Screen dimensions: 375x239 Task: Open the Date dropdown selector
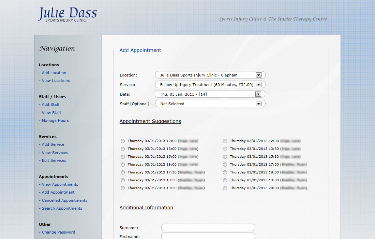tap(210, 94)
